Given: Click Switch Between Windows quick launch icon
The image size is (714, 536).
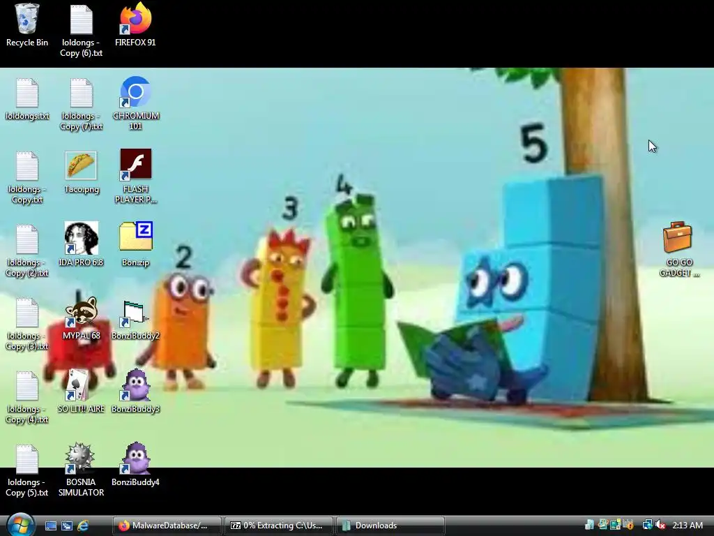Looking at the screenshot, I should tap(66, 526).
